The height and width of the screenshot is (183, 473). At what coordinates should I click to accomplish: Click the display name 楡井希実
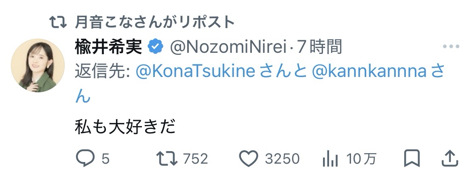pyautogui.click(x=108, y=47)
